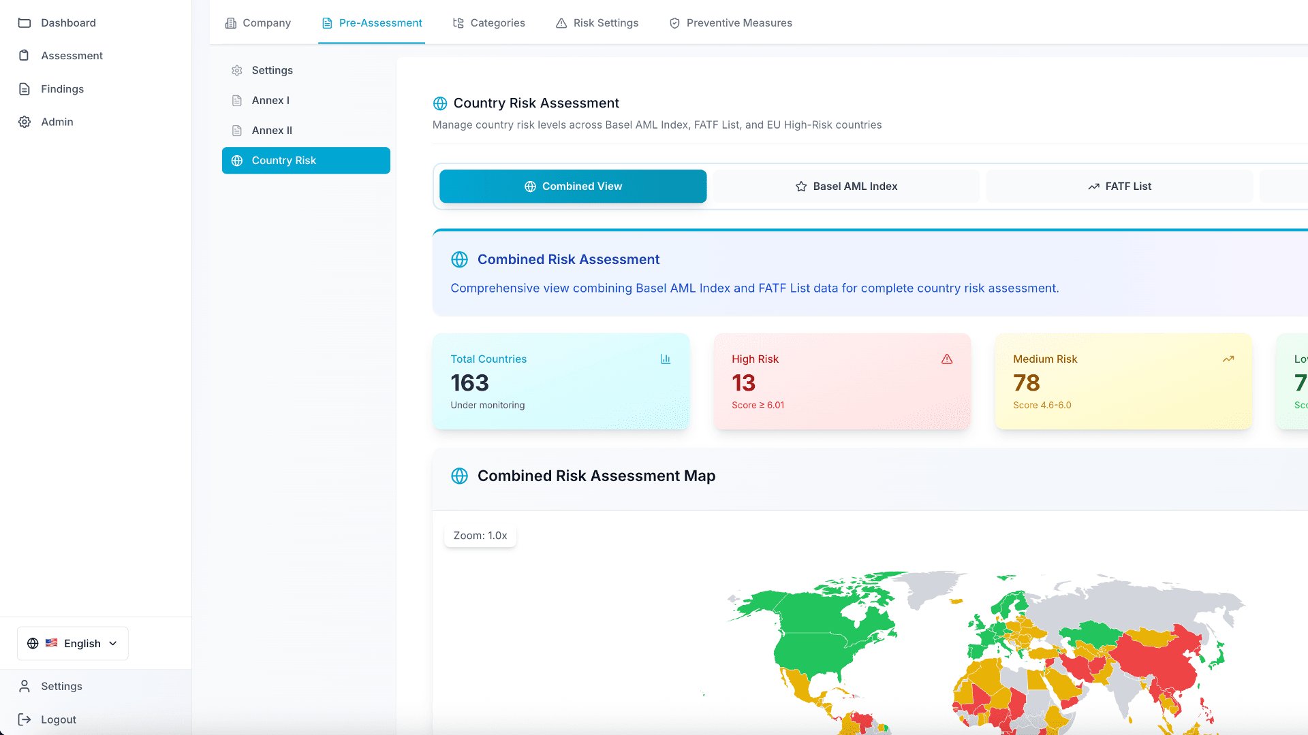Switch to the FATF List view
Screen dimensions: 1308x735
tap(1119, 186)
